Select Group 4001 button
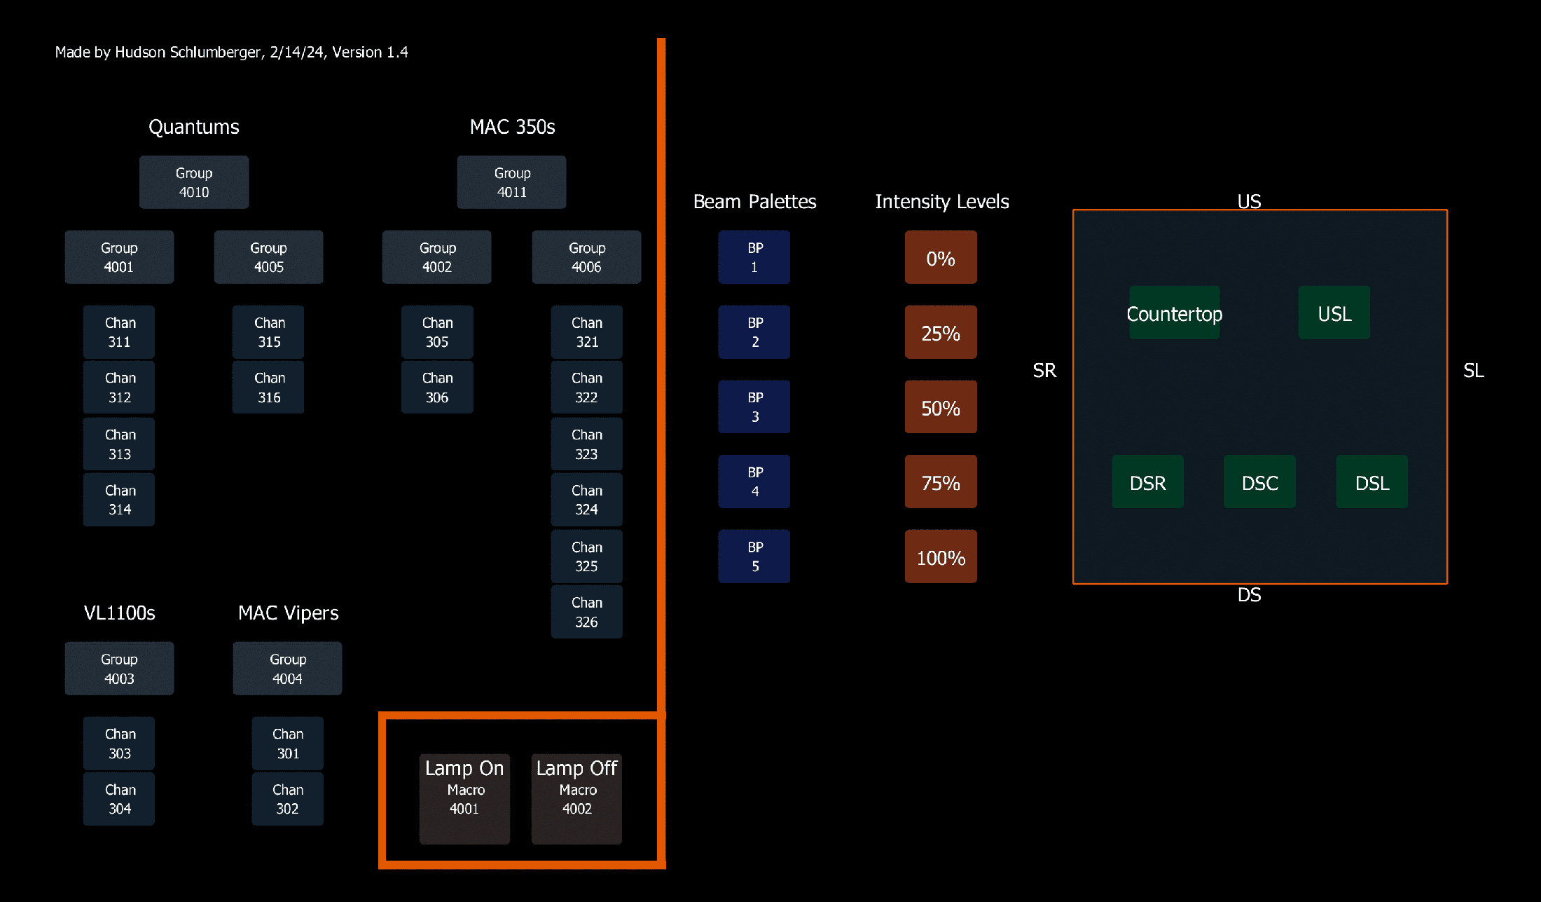Image resolution: width=1541 pixels, height=902 pixels. (x=119, y=257)
